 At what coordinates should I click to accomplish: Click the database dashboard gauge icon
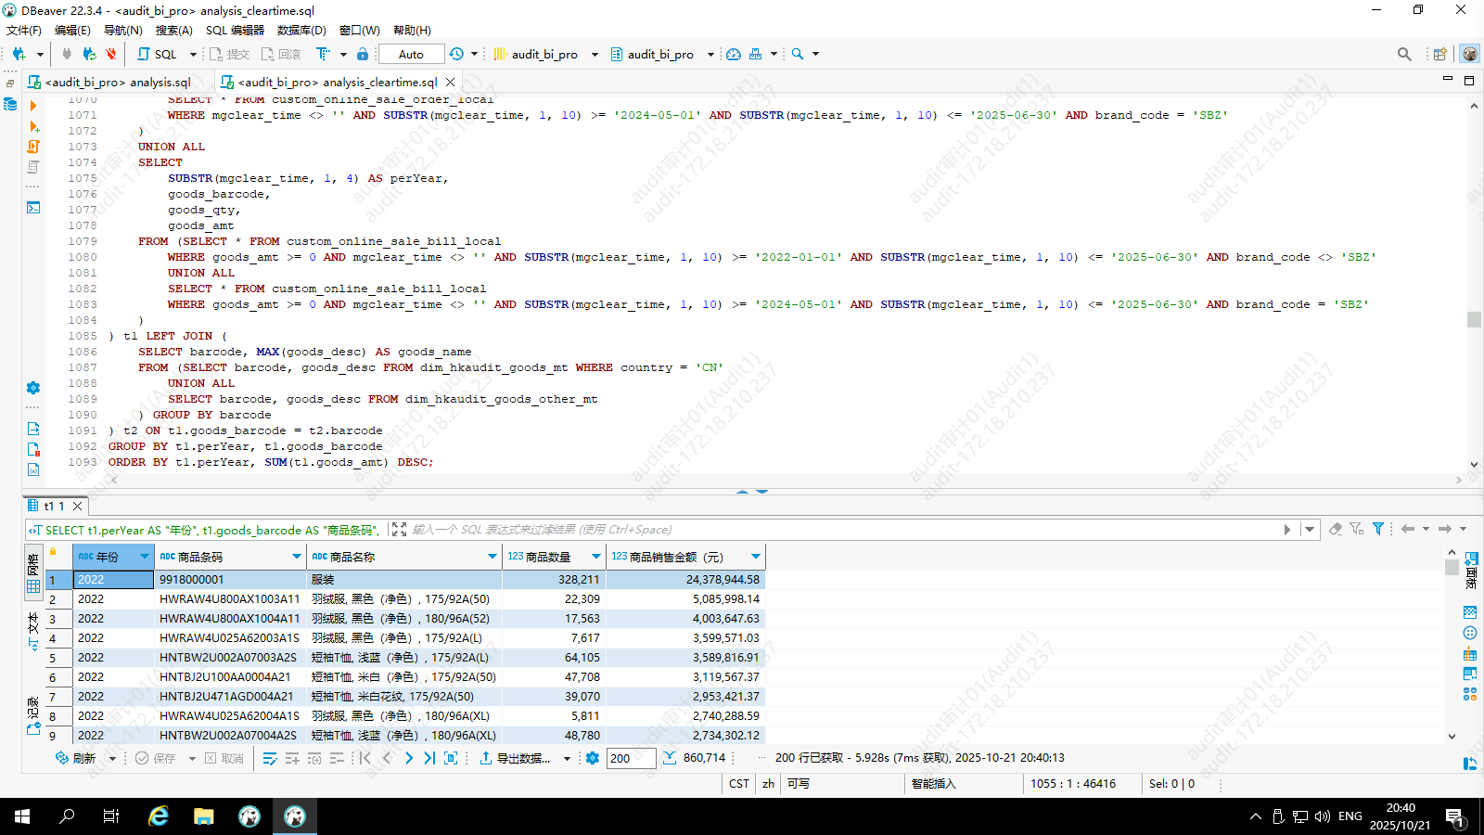(x=734, y=54)
